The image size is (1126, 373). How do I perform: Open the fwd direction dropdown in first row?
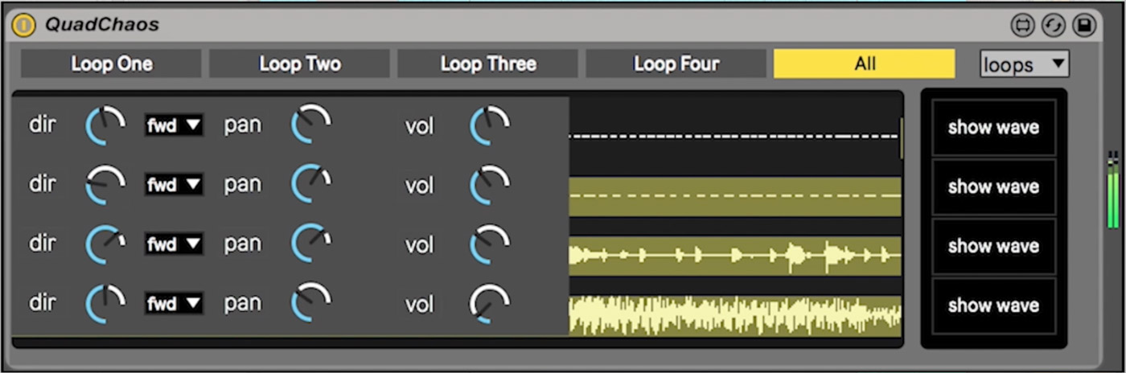(174, 125)
